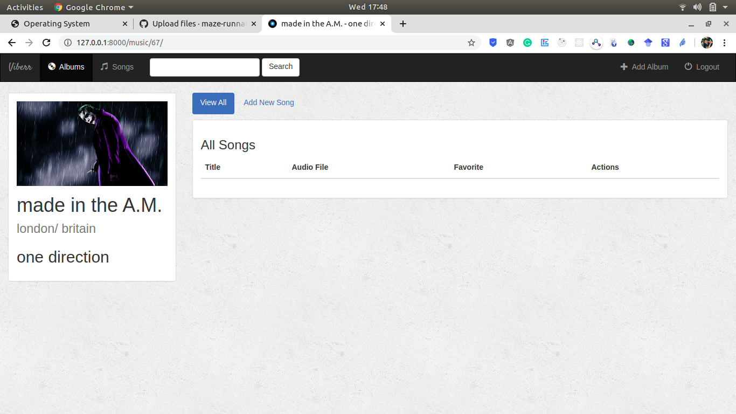
Task: Click the 'made in the A.M.' album heading
Action: [89, 205]
